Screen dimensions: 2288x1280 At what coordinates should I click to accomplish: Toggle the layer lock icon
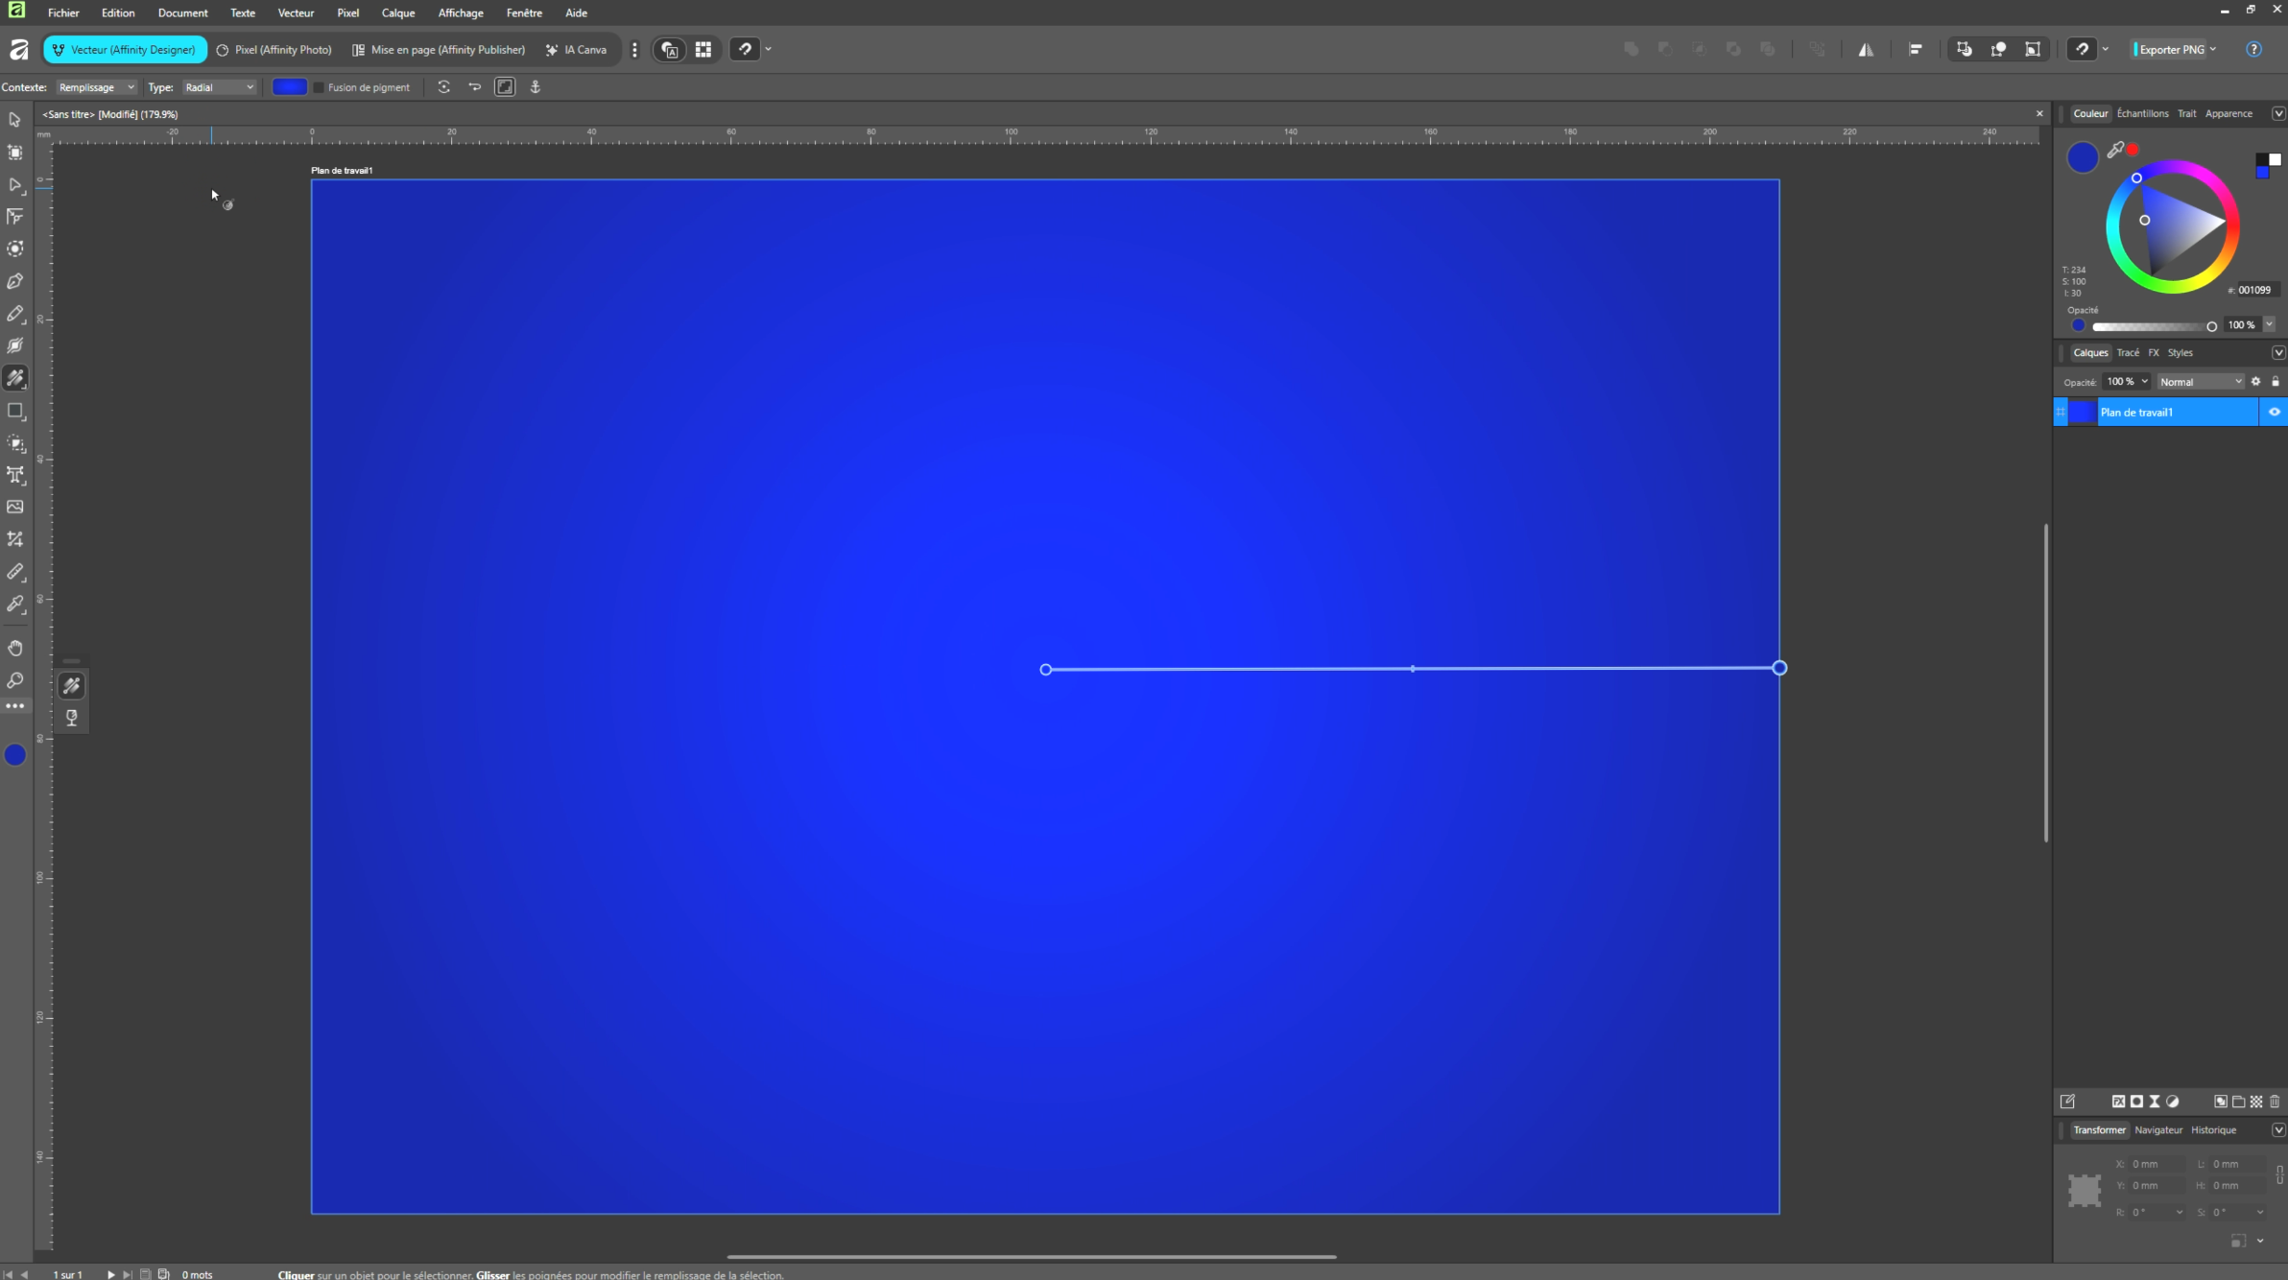[2275, 382]
